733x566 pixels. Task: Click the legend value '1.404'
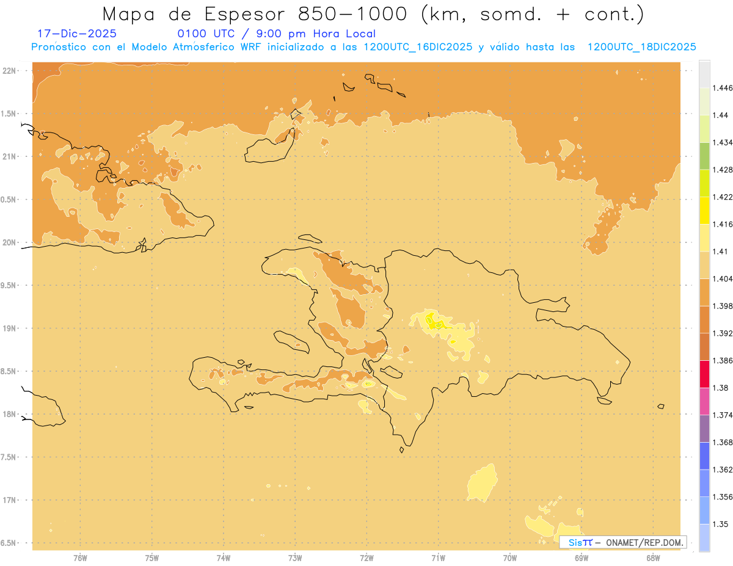click(x=722, y=278)
